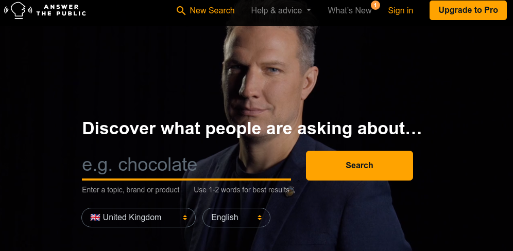Open the What's New menu item

click(349, 10)
